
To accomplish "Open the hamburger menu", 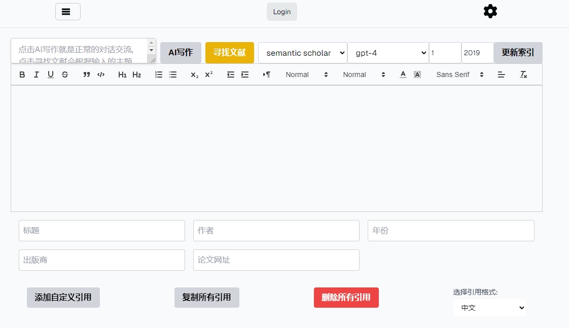I will tap(67, 12).
